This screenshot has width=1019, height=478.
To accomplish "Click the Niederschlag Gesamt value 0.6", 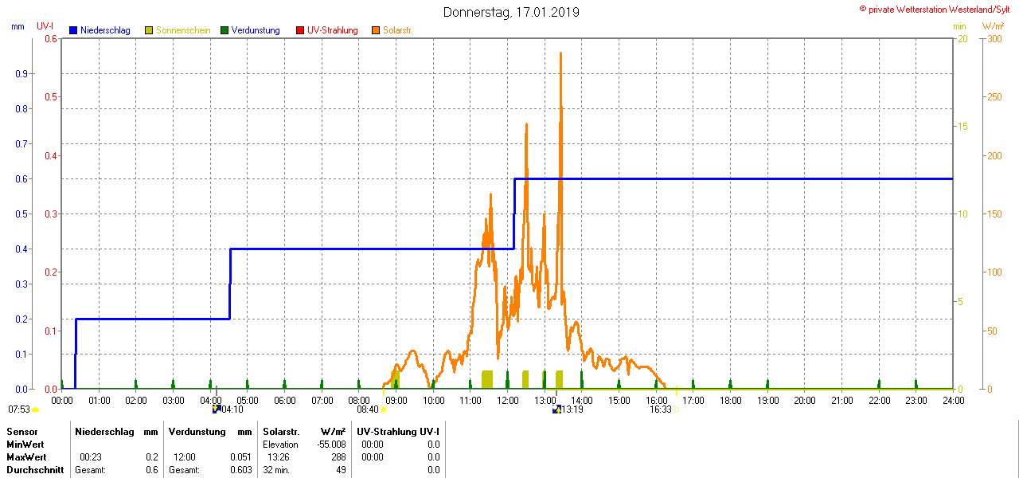I will pyautogui.click(x=152, y=470).
